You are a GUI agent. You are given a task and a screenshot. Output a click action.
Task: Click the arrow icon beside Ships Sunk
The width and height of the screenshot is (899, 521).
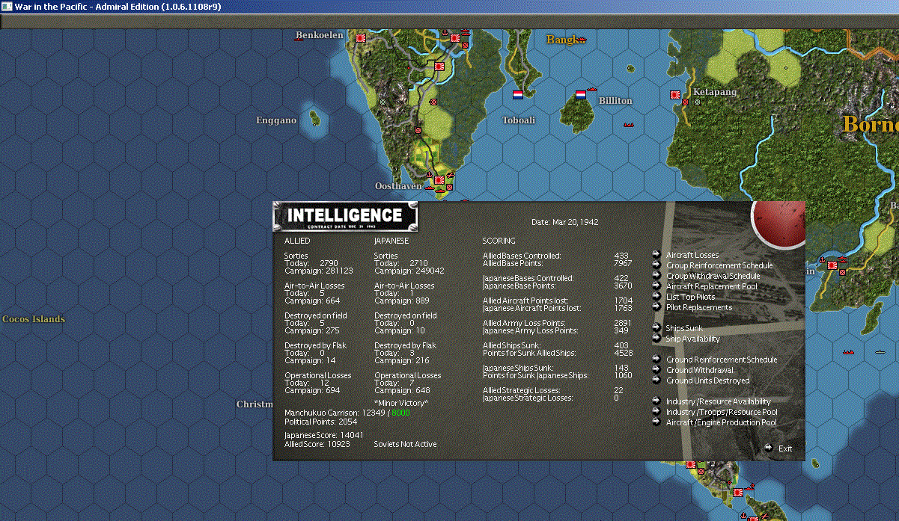tap(656, 328)
